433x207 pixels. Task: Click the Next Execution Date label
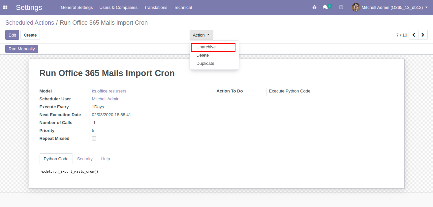point(60,115)
